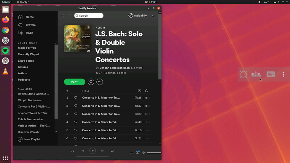Open Liked Songs
This screenshot has width=290, height=163.
26,61
